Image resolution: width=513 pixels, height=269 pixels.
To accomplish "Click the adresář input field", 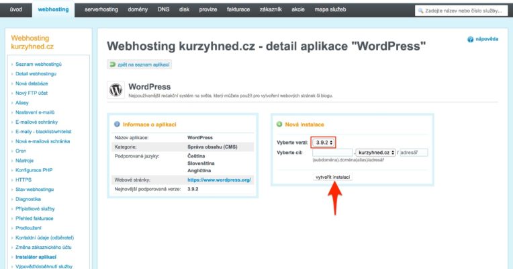I will tap(414, 153).
